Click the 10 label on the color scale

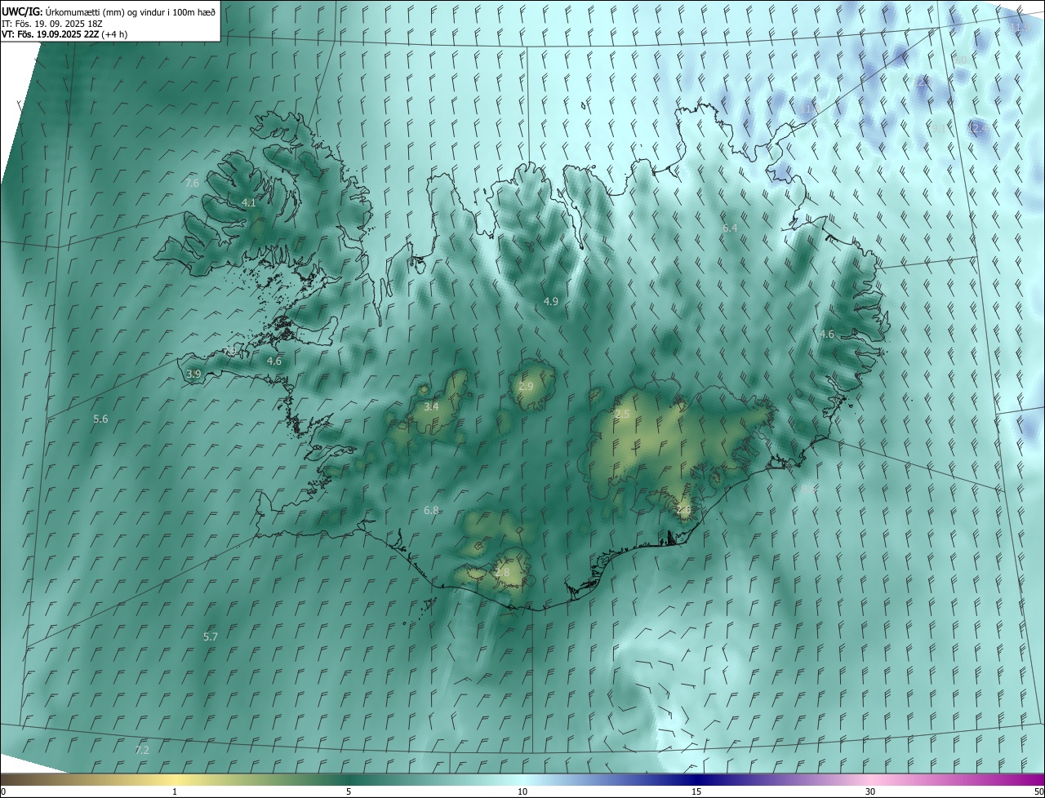(522, 791)
